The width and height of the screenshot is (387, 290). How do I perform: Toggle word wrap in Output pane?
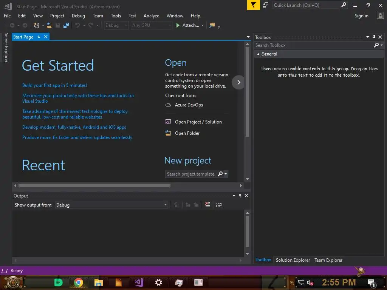(219, 205)
